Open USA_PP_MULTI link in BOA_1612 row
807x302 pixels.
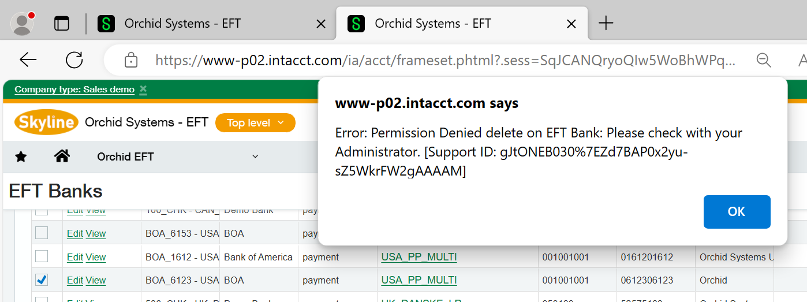pyautogui.click(x=419, y=257)
